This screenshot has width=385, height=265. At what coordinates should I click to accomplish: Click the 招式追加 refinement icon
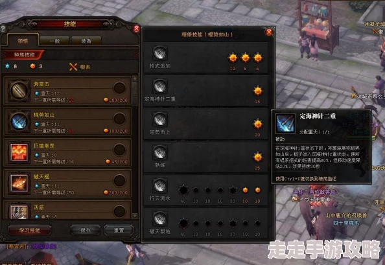point(160,53)
